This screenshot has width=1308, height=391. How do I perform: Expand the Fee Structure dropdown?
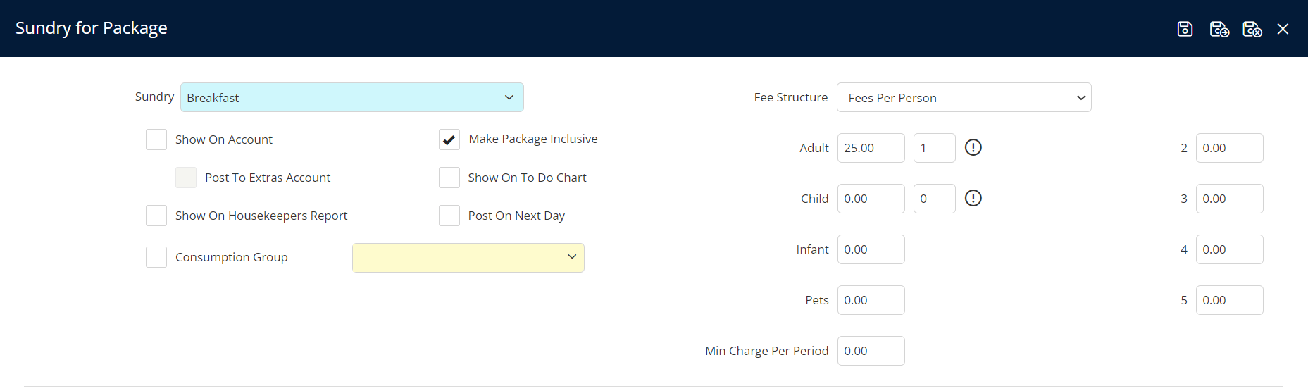pyautogui.click(x=964, y=97)
